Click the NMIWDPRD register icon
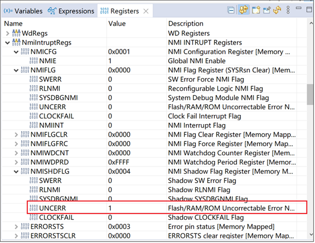 point(25,163)
